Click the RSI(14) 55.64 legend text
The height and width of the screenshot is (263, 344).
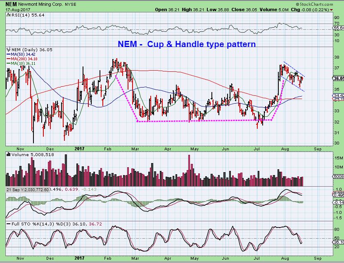coord(28,15)
